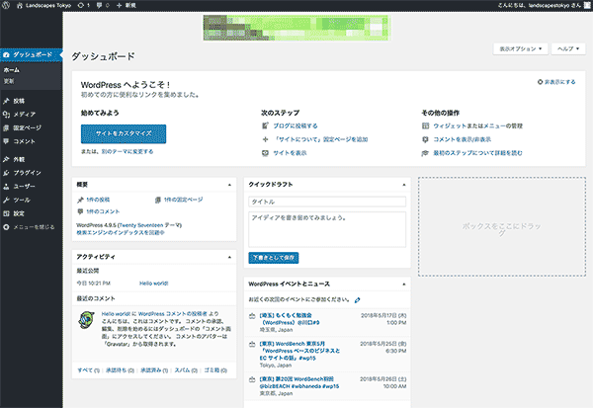Open the comments bubble icon in admin bar
Image resolution: width=593 pixels, height=408 pixels.
pyautogui.click(x=99, y=5)
